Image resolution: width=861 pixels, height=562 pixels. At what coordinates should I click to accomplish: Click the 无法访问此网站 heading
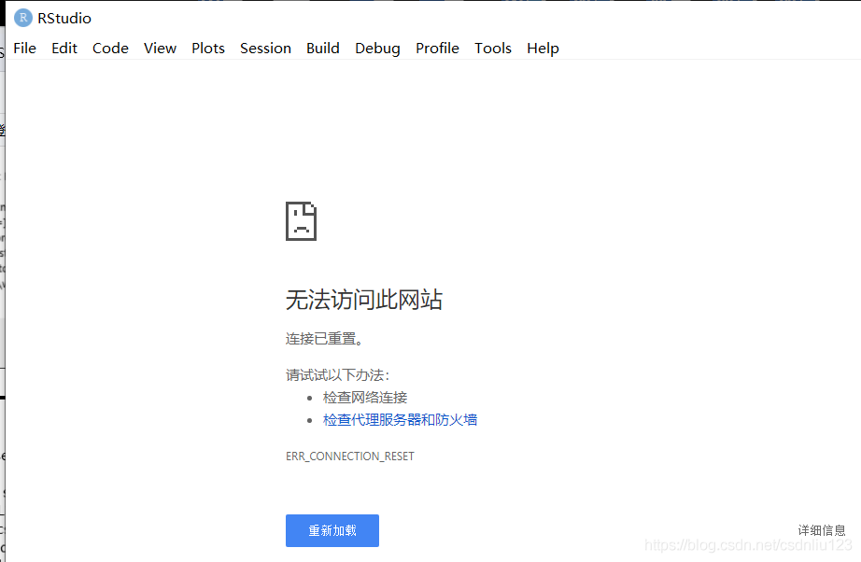coord(364,300)
